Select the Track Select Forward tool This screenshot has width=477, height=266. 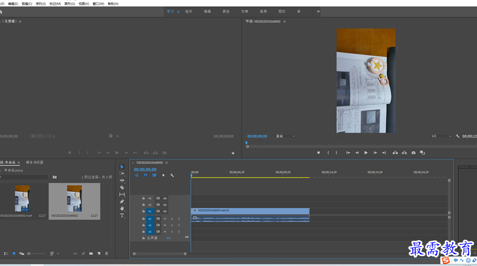coord(122,174)
